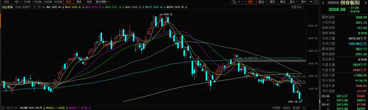Open the 复权 adjustment dropdown
This screenshot has width=368, height=110.
pyautogui.click(x=251, y=2)
